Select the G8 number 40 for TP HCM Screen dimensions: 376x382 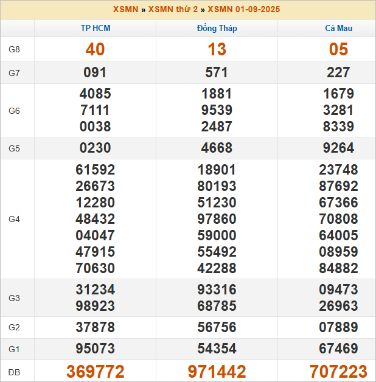pos(96,50)
